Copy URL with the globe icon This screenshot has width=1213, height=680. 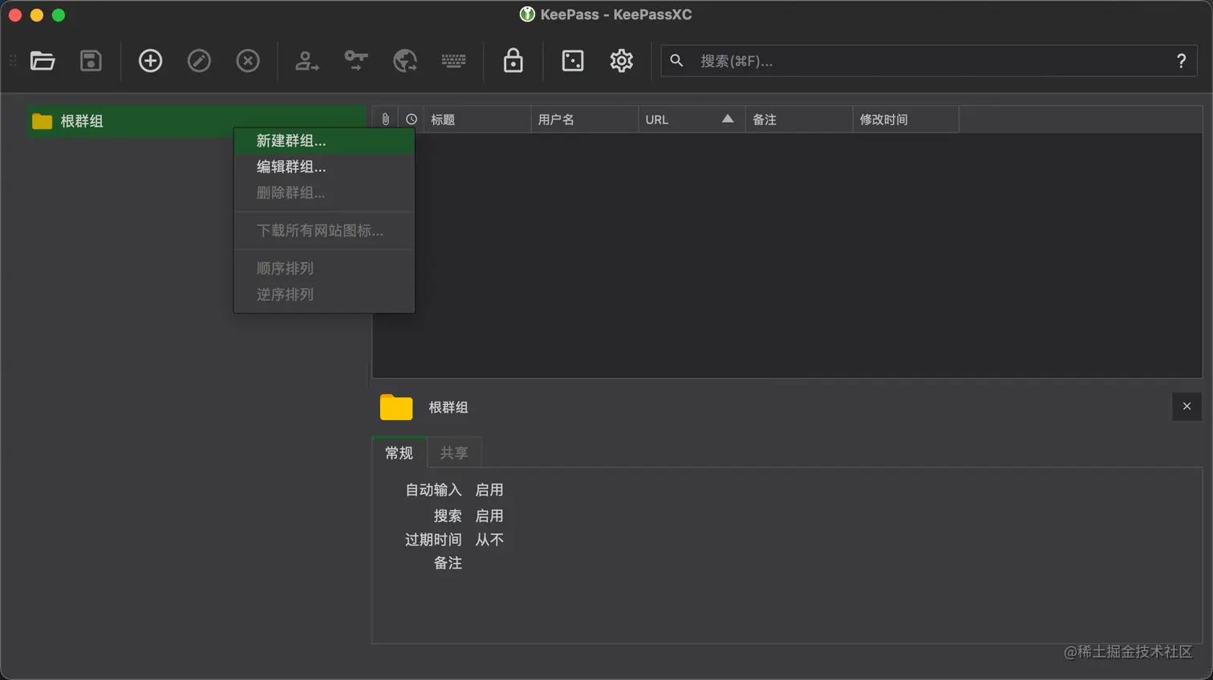coord(405,61)
